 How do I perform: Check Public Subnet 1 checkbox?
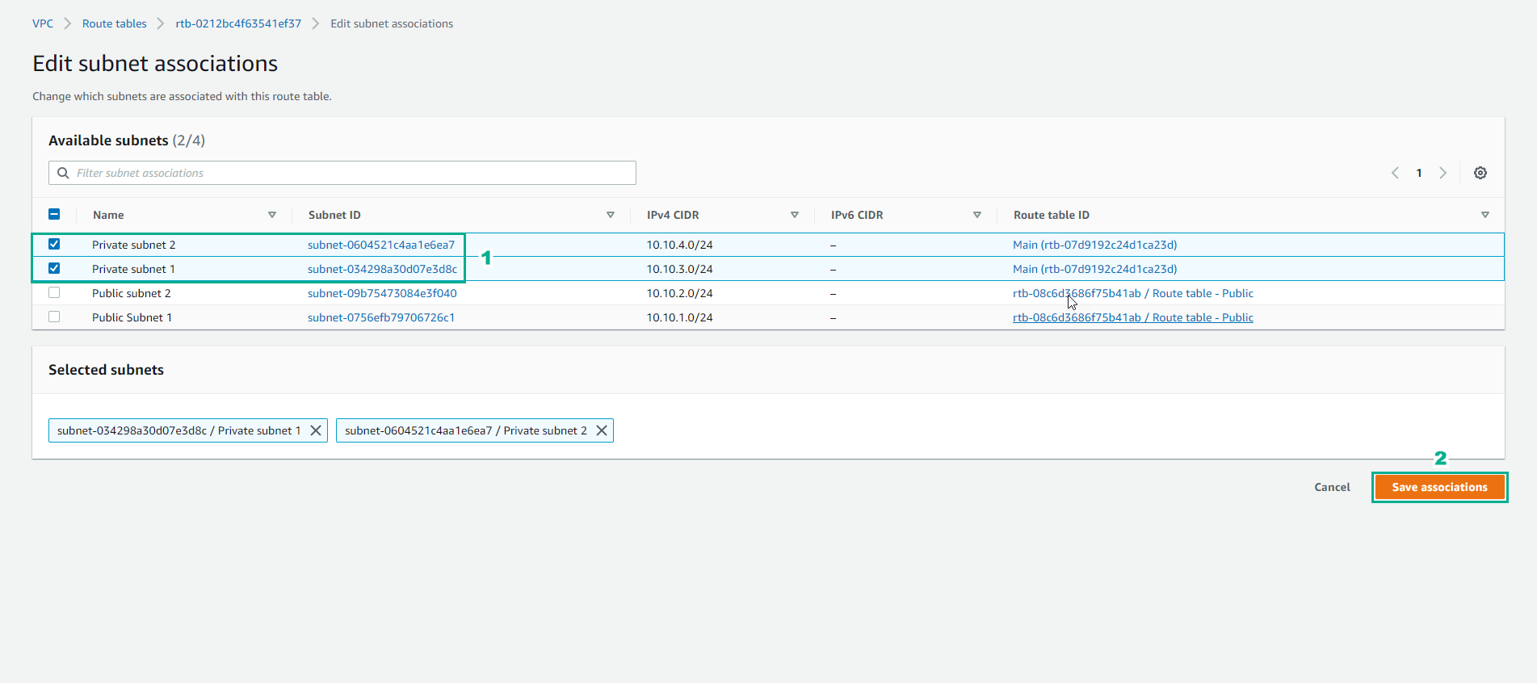point(54,317)
